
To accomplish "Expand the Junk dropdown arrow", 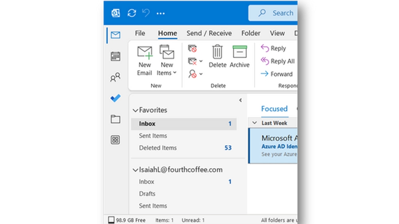I will point(201,74).
